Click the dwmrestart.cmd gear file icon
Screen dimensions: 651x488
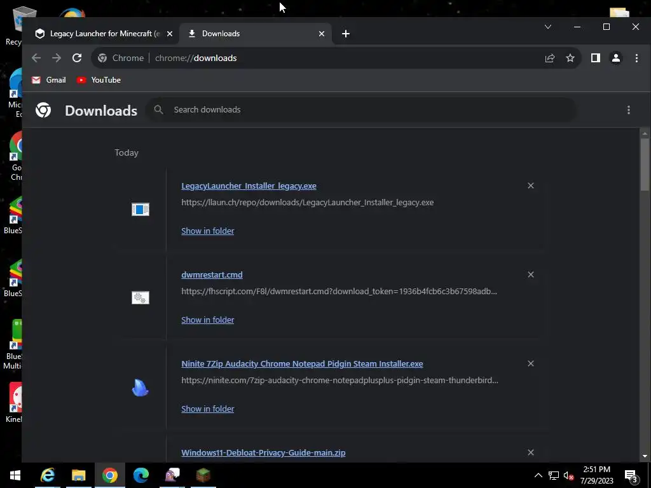coord(140,297)
